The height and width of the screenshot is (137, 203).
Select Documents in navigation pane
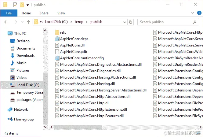coord(23,48)
